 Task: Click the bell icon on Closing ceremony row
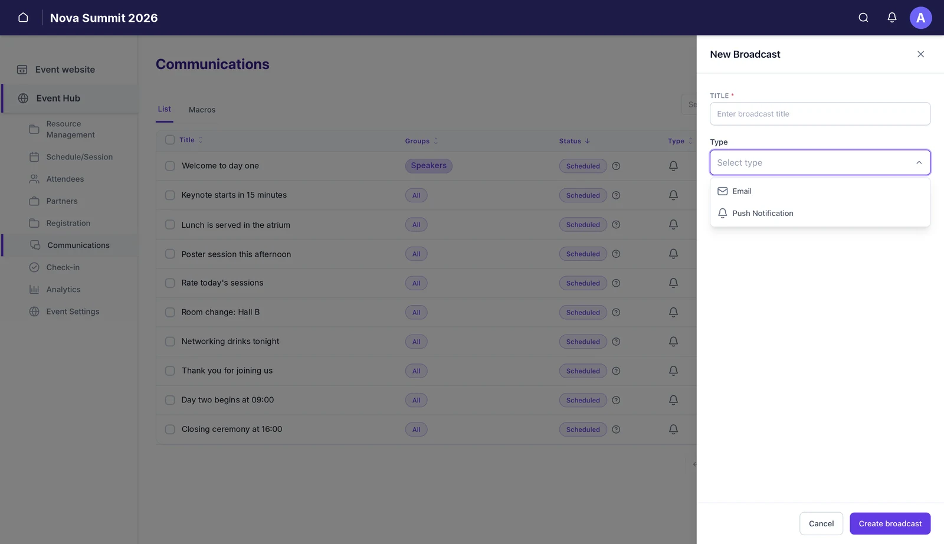click(x=673, y=430)
